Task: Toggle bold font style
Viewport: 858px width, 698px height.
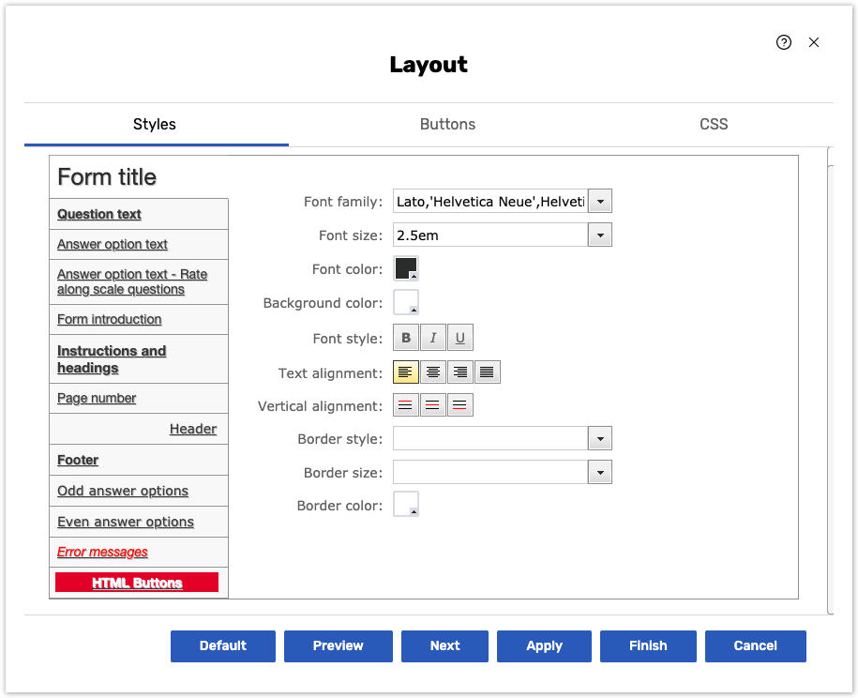Action: (x=406, y=339)
